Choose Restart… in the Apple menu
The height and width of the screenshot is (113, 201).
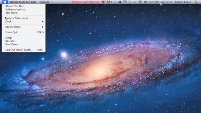coord(24,41)
